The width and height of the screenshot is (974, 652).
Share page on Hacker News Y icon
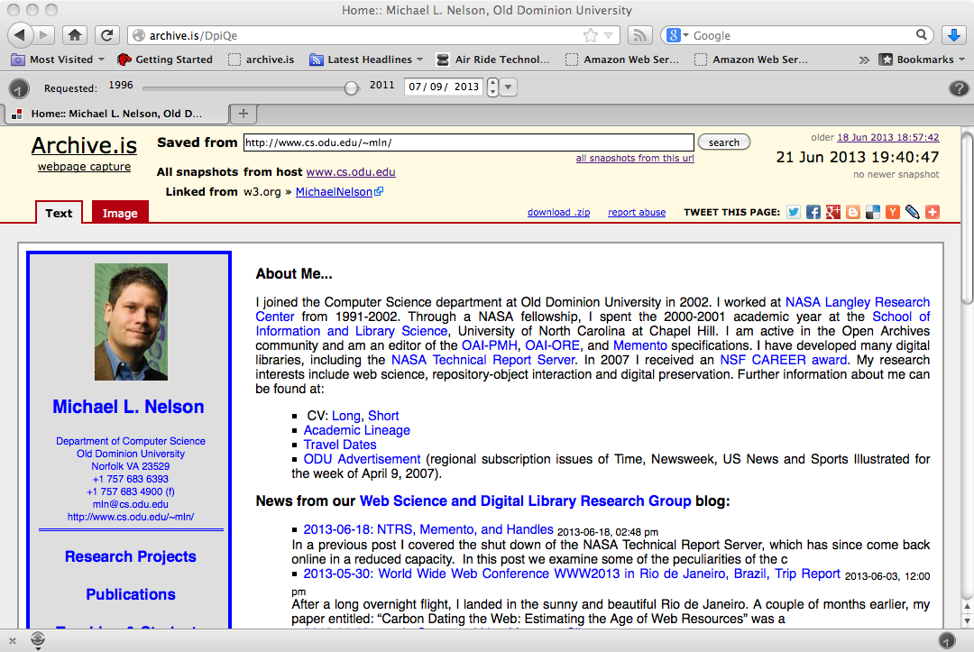pos(893,212)
